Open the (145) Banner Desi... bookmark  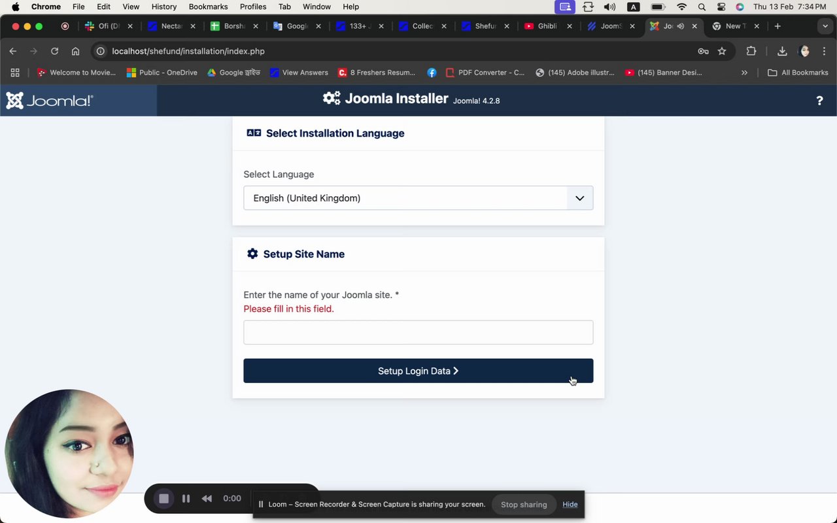point(663,73)
